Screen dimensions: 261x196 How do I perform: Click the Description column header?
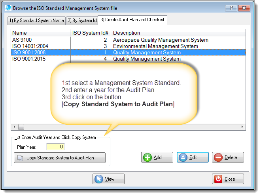(x=178, y=33)
